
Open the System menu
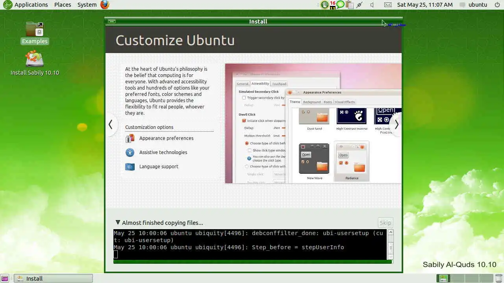tap(87, 5)
